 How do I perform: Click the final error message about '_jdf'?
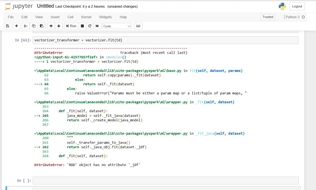click(87, 165)
